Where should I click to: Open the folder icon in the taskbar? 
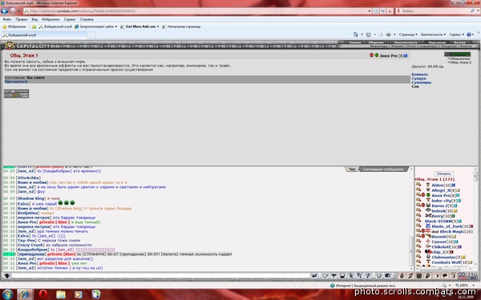pyautogui.click(x=61, y=294)
